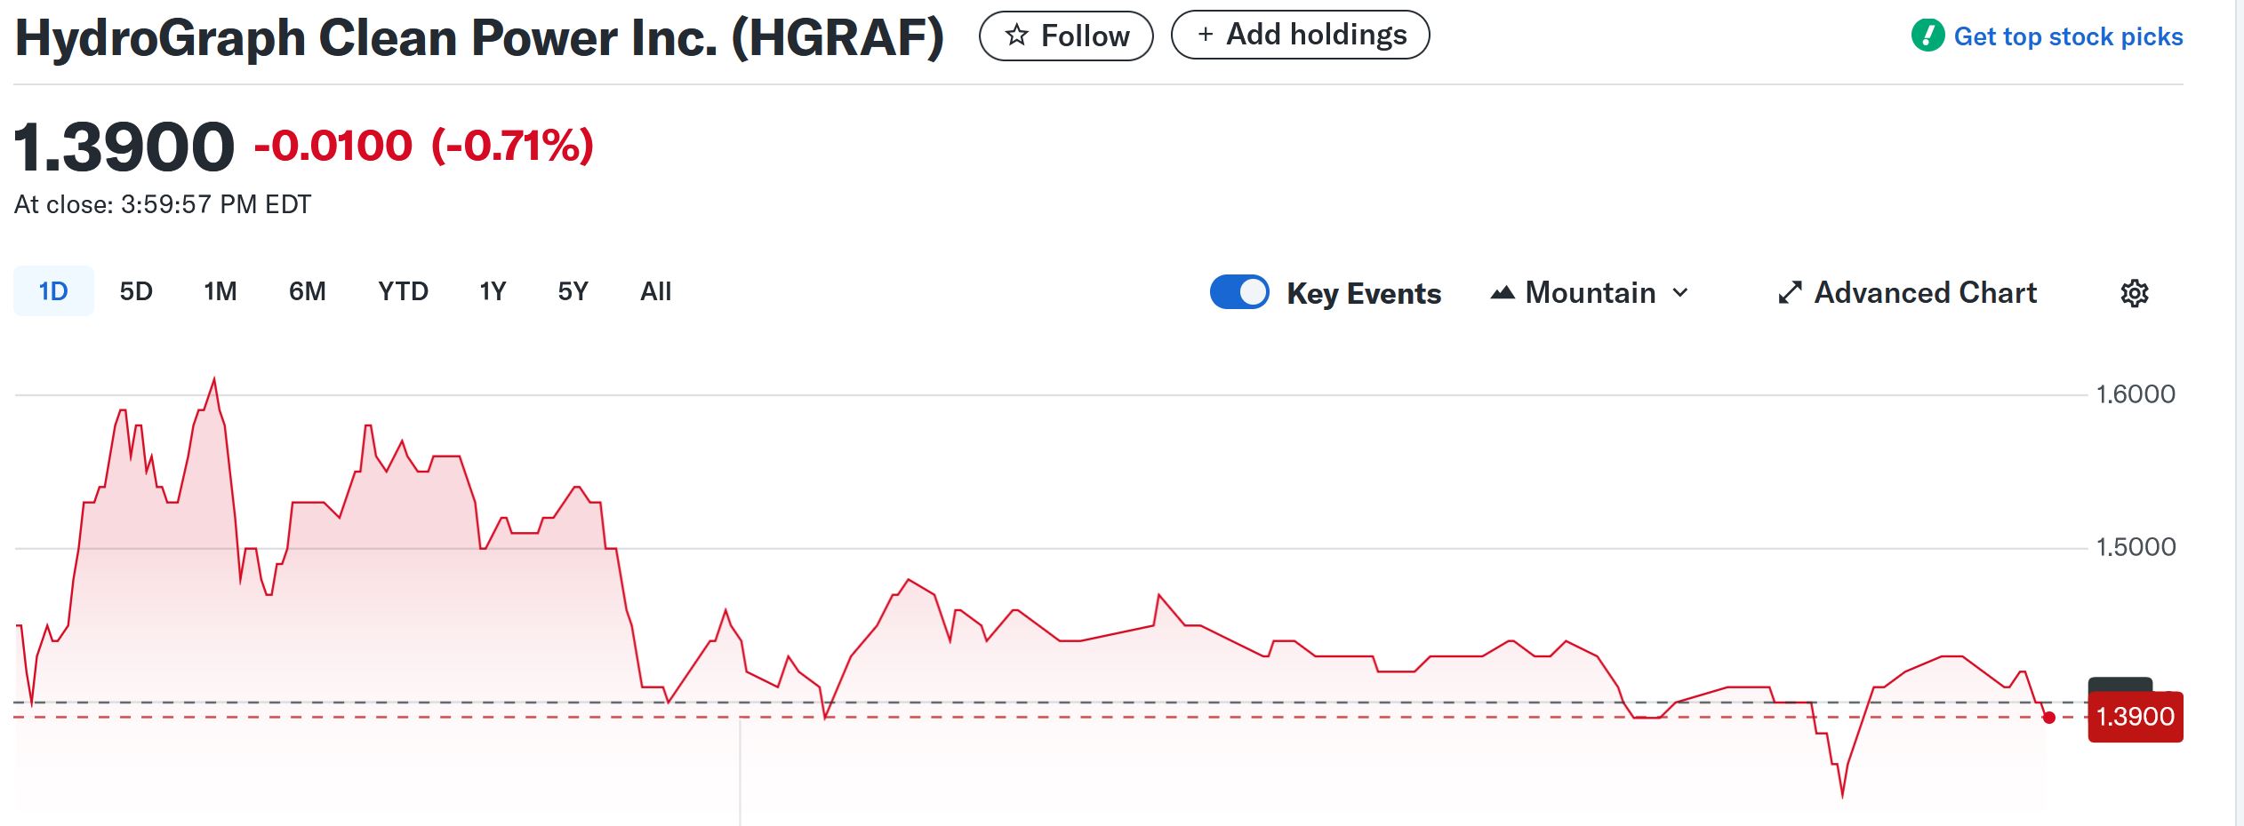Click the plus icon in Add holdings
Image resolution: width=2244 pixels, height=826 pixels.
coord(1206,35)
